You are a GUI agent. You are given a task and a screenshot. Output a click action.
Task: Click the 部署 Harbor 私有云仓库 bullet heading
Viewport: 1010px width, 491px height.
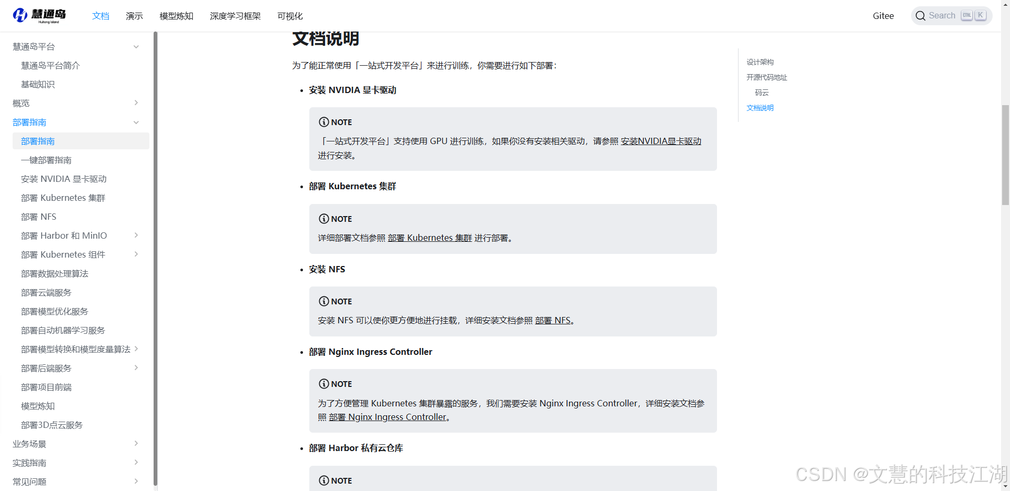coord(356,448)
